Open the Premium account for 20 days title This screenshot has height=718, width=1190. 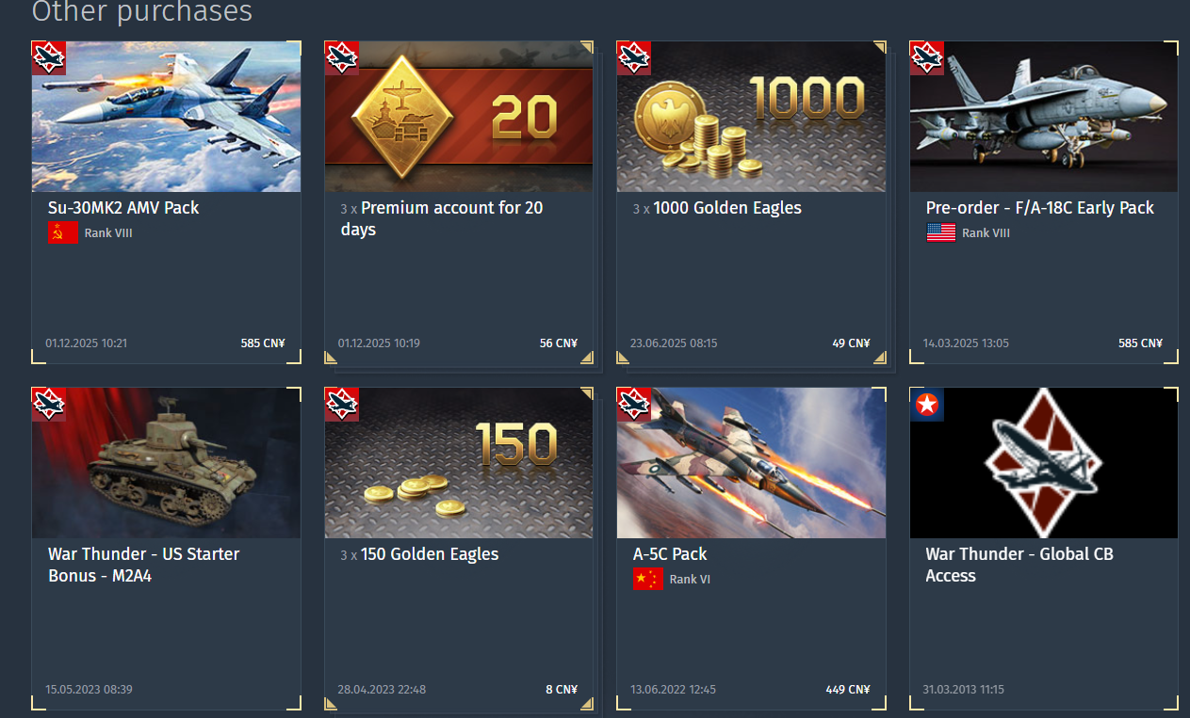tap(452, 218)
